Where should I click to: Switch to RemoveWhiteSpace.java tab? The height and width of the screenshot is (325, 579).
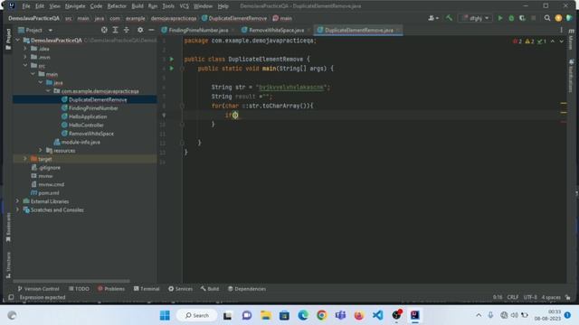click(x=276, y=30)
